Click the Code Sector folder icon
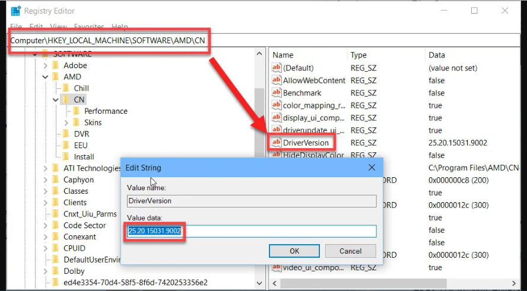 56,225
